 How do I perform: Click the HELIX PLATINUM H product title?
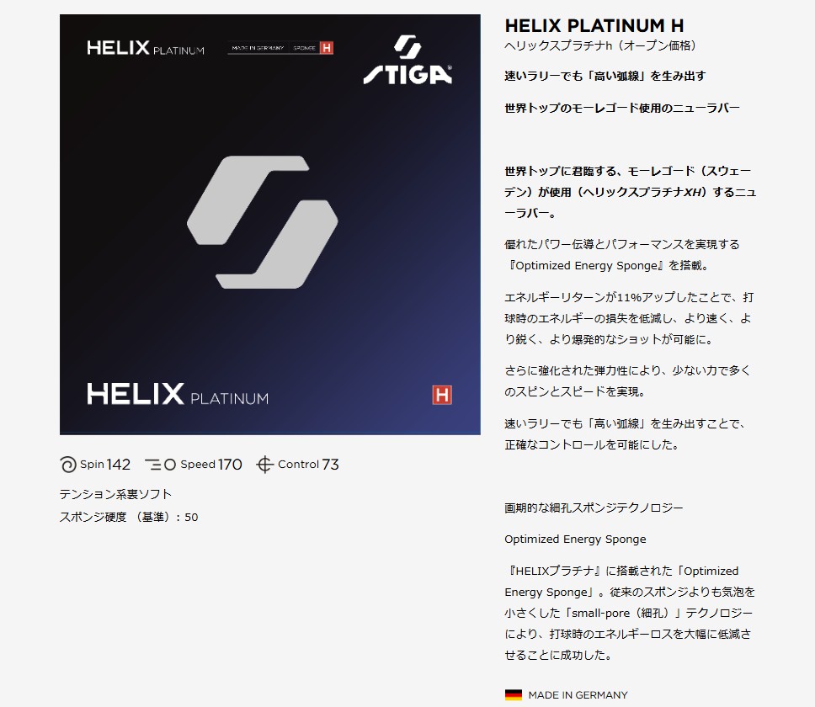click(x=594, y=26)
